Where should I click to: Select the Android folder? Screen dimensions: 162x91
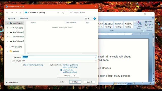(14, 51)
